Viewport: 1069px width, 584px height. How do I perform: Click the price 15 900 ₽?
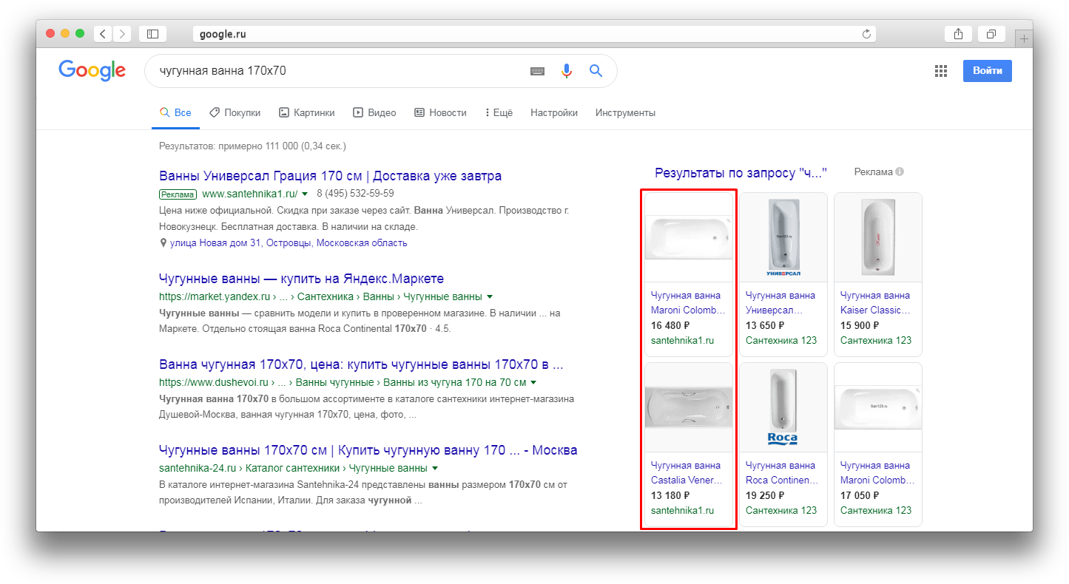point(860,325)
